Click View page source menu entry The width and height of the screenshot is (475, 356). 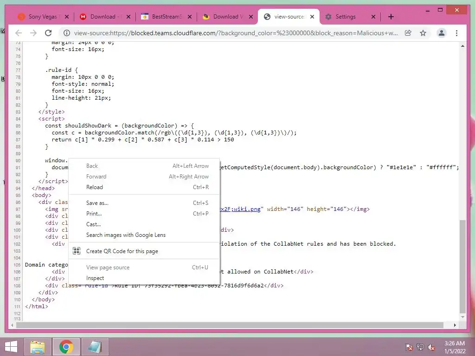point(144,267)
